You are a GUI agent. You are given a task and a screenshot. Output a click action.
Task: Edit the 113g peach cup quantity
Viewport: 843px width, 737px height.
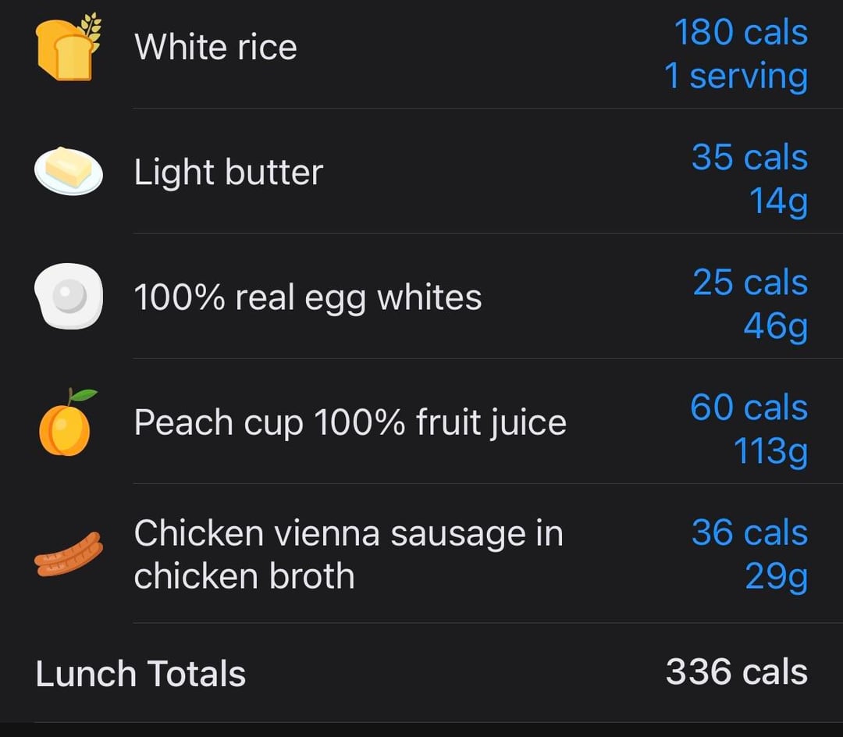point(770,451)
